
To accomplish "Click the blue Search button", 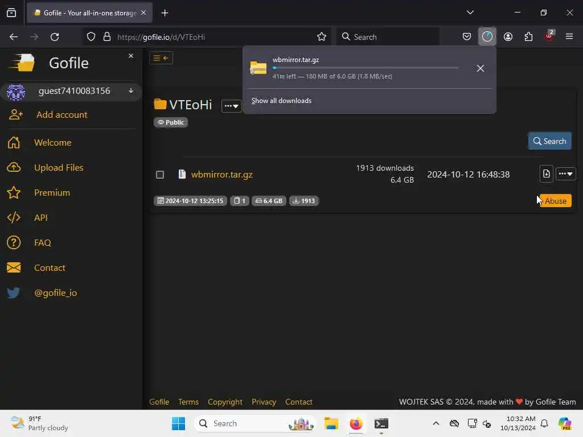I will pyautogui.click(x=549, y=141).
